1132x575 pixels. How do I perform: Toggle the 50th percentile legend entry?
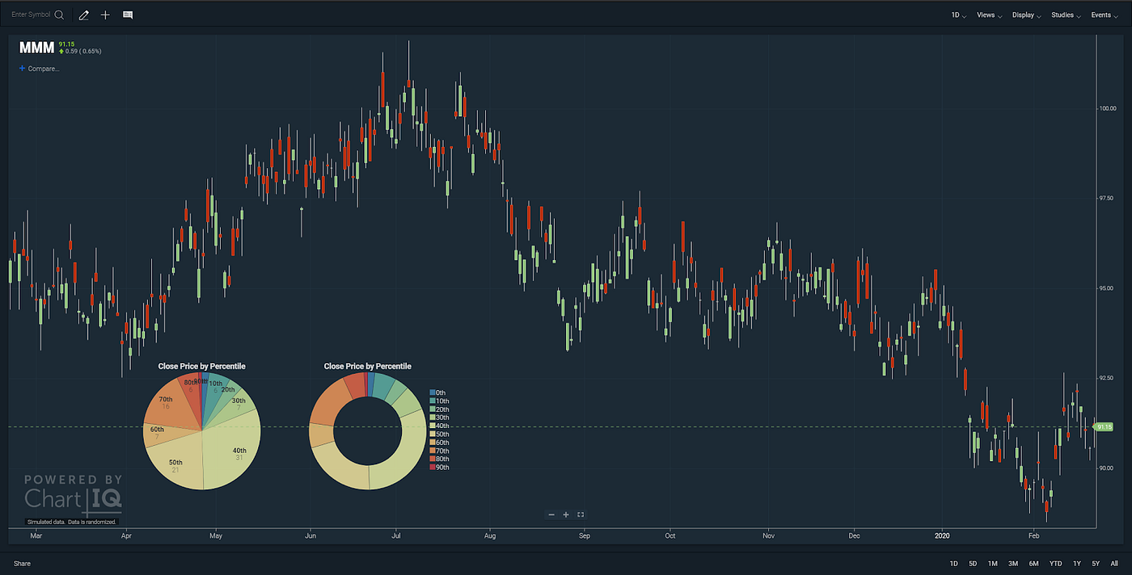pos(440,434)
